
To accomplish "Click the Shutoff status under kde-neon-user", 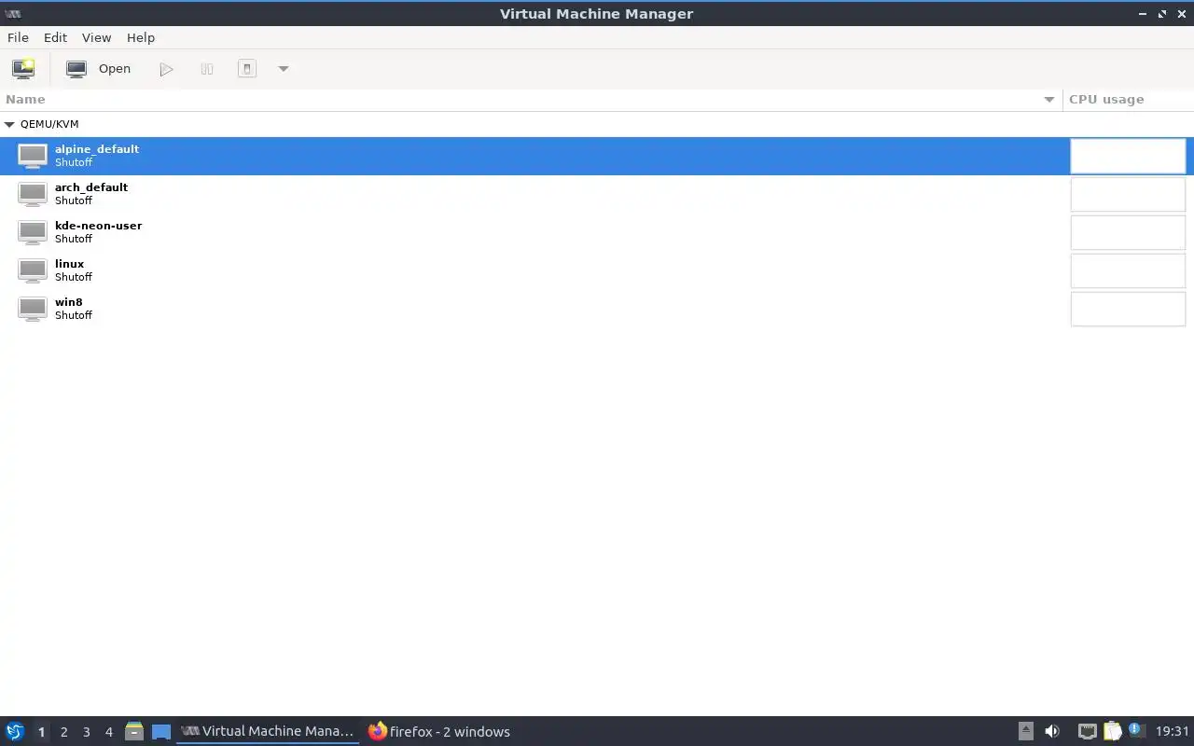I will (74, 239).
